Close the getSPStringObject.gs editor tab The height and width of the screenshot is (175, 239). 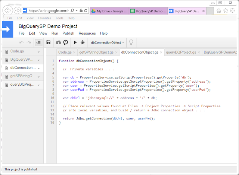click(x=116, y=52)
